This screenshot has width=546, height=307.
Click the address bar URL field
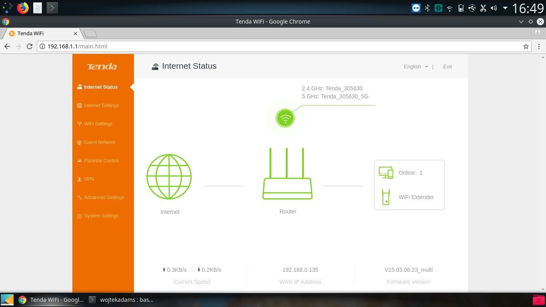click(x=284, y=46)
